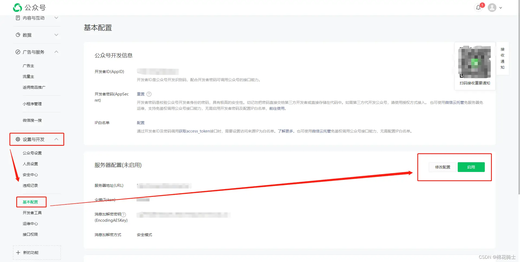Select 接口权限 menu item
520x262 pixels.
pos(30,234)
